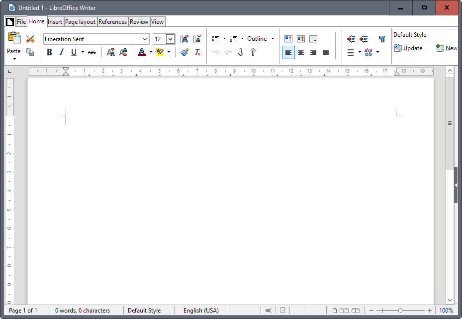Click the zoom in plus icon
Image resolution: width=462 pixels, height=319 pixels.
coord(429,311)
